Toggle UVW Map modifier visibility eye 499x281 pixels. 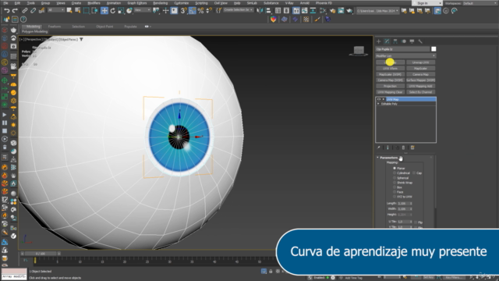379,99
